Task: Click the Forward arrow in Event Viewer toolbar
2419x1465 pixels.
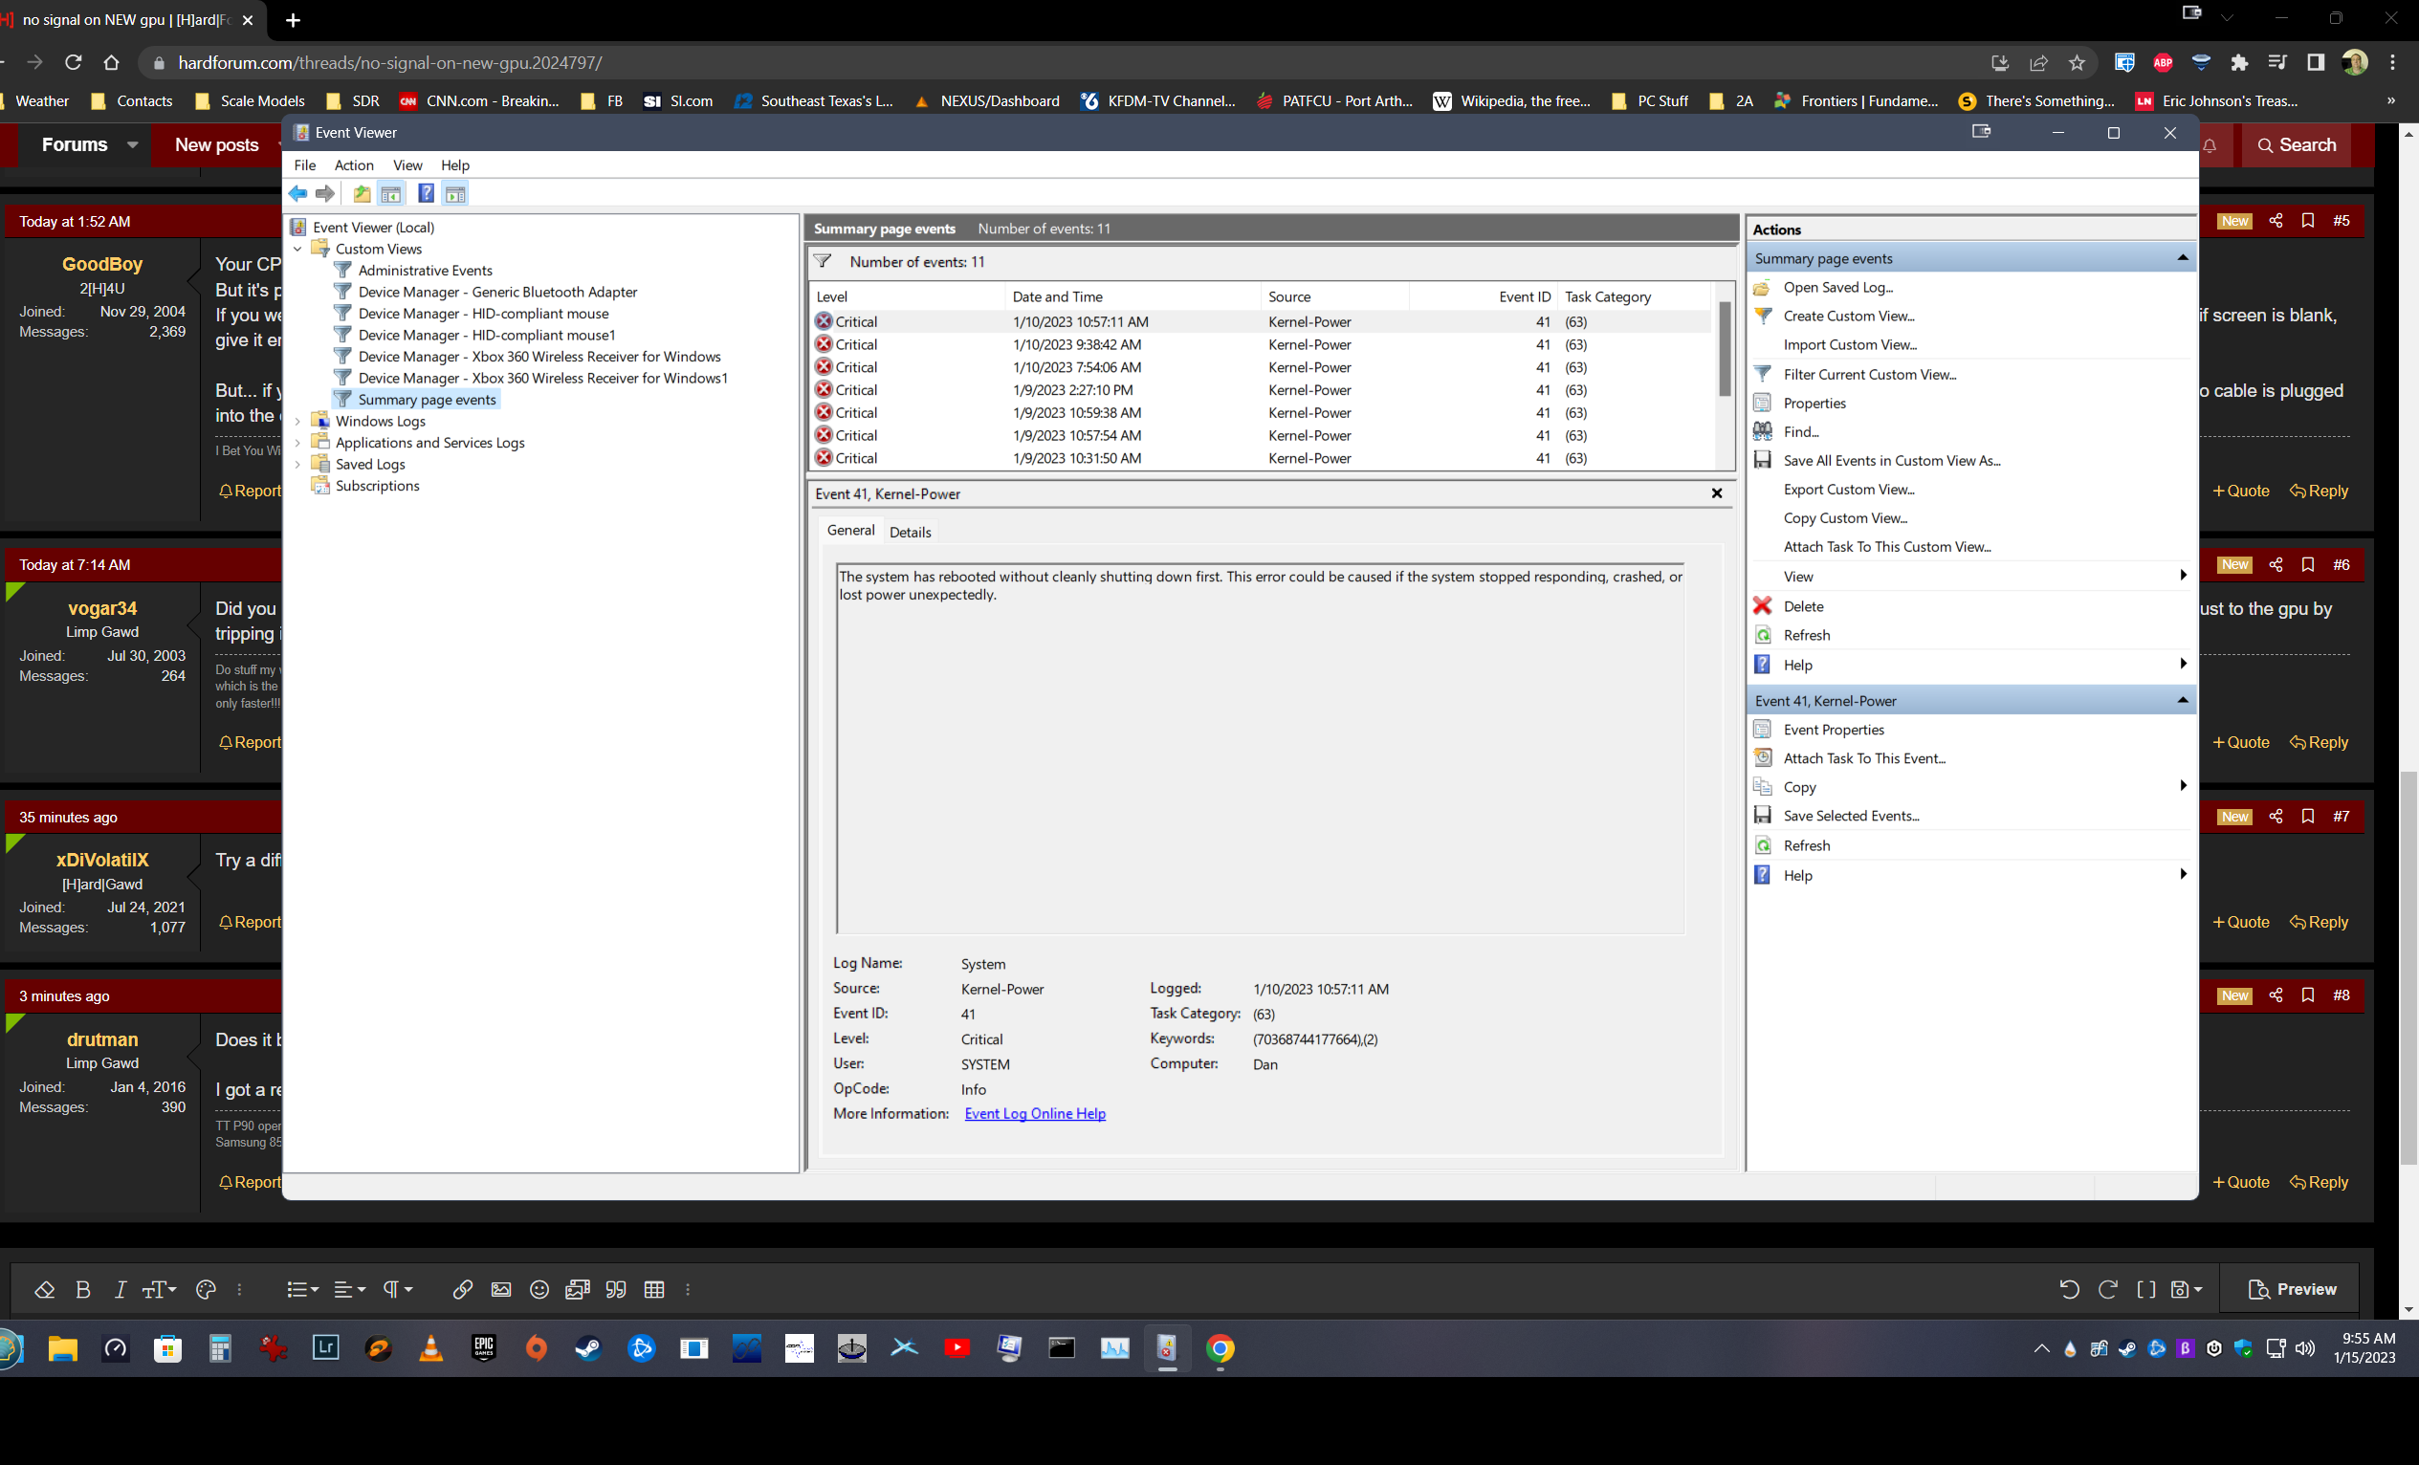Action: [325, 194]
